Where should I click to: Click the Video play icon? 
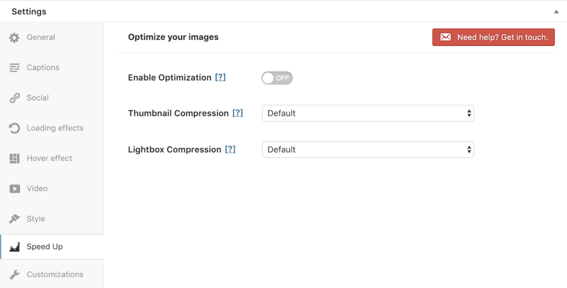pyautogui.click(x=14, y=188)
